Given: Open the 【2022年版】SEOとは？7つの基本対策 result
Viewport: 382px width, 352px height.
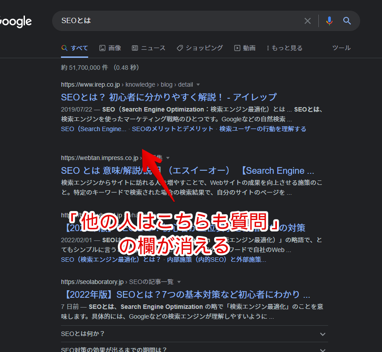Looking at the screenshot, I should (x=187, y=295).
